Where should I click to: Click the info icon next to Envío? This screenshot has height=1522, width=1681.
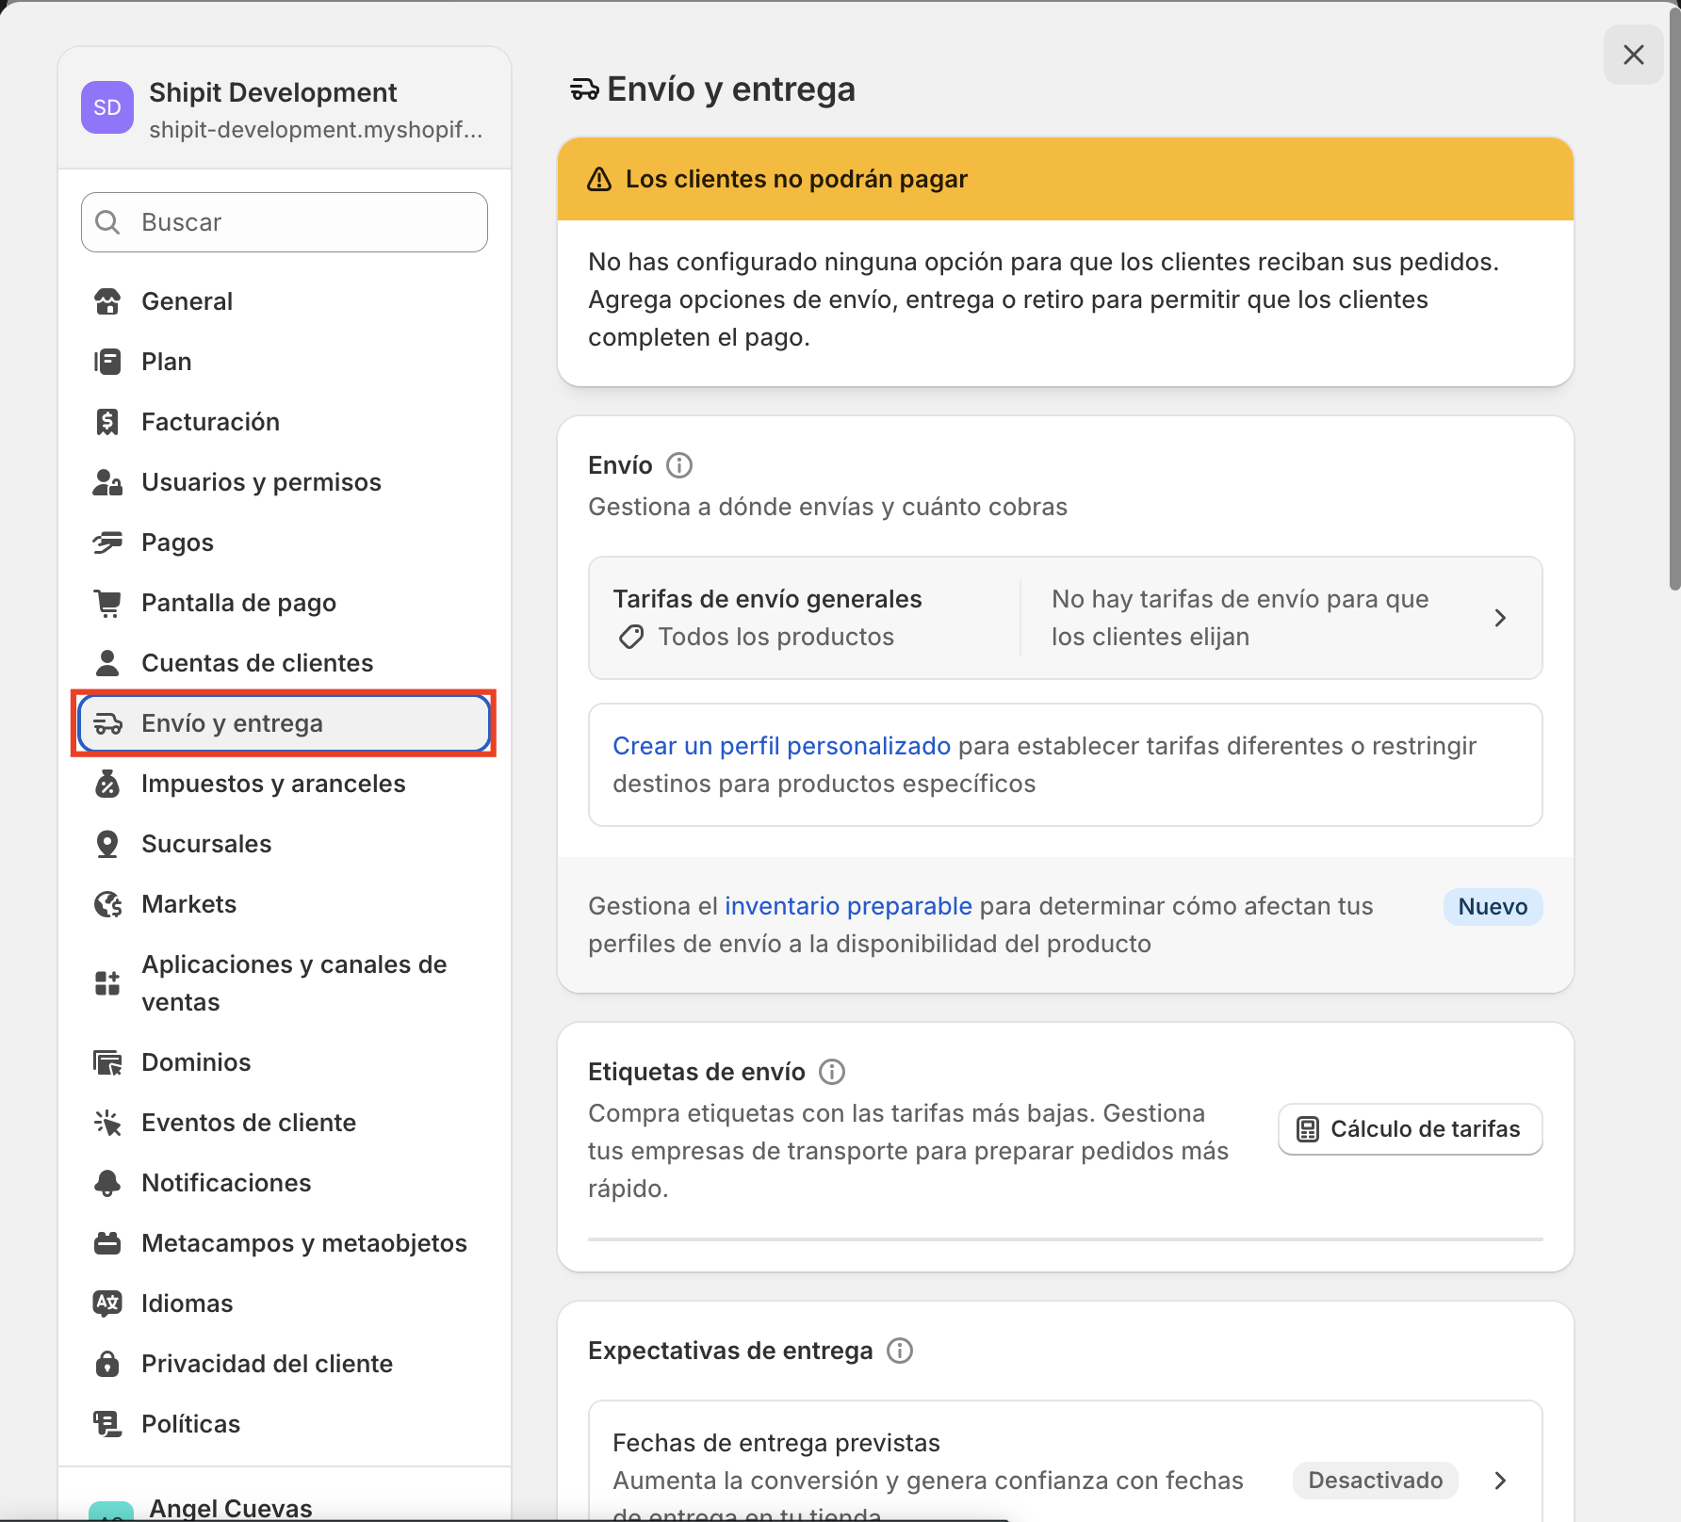point(678,465)
